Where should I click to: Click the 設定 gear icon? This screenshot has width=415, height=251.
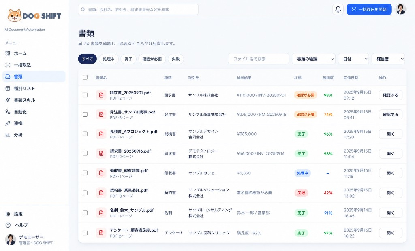tap(8, 214)
